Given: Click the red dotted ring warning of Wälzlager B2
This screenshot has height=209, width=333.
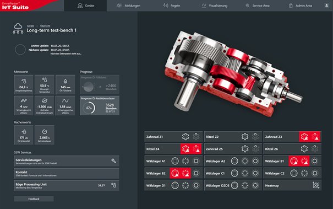Looking at the screenshot, I should [x=185, y=173].
